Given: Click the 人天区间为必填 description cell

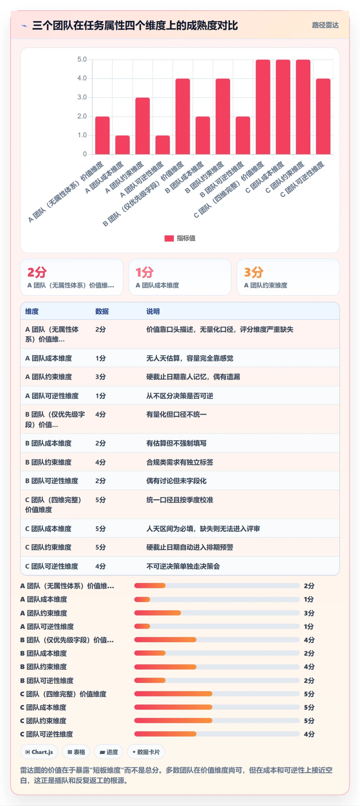Looking at the screenshot, I should (x=203, y=529).
